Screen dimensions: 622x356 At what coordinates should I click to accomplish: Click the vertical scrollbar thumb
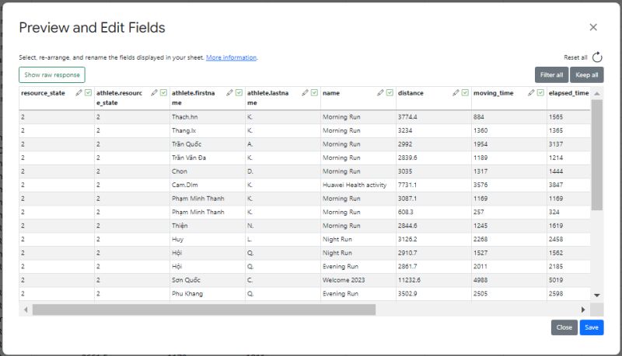coord(596,155)
